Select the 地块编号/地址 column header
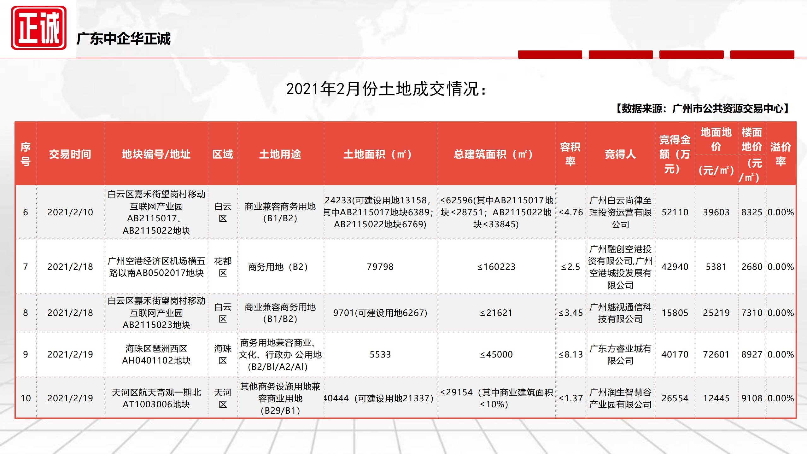Viewport: 807px width, 454px height. (156, 154)
